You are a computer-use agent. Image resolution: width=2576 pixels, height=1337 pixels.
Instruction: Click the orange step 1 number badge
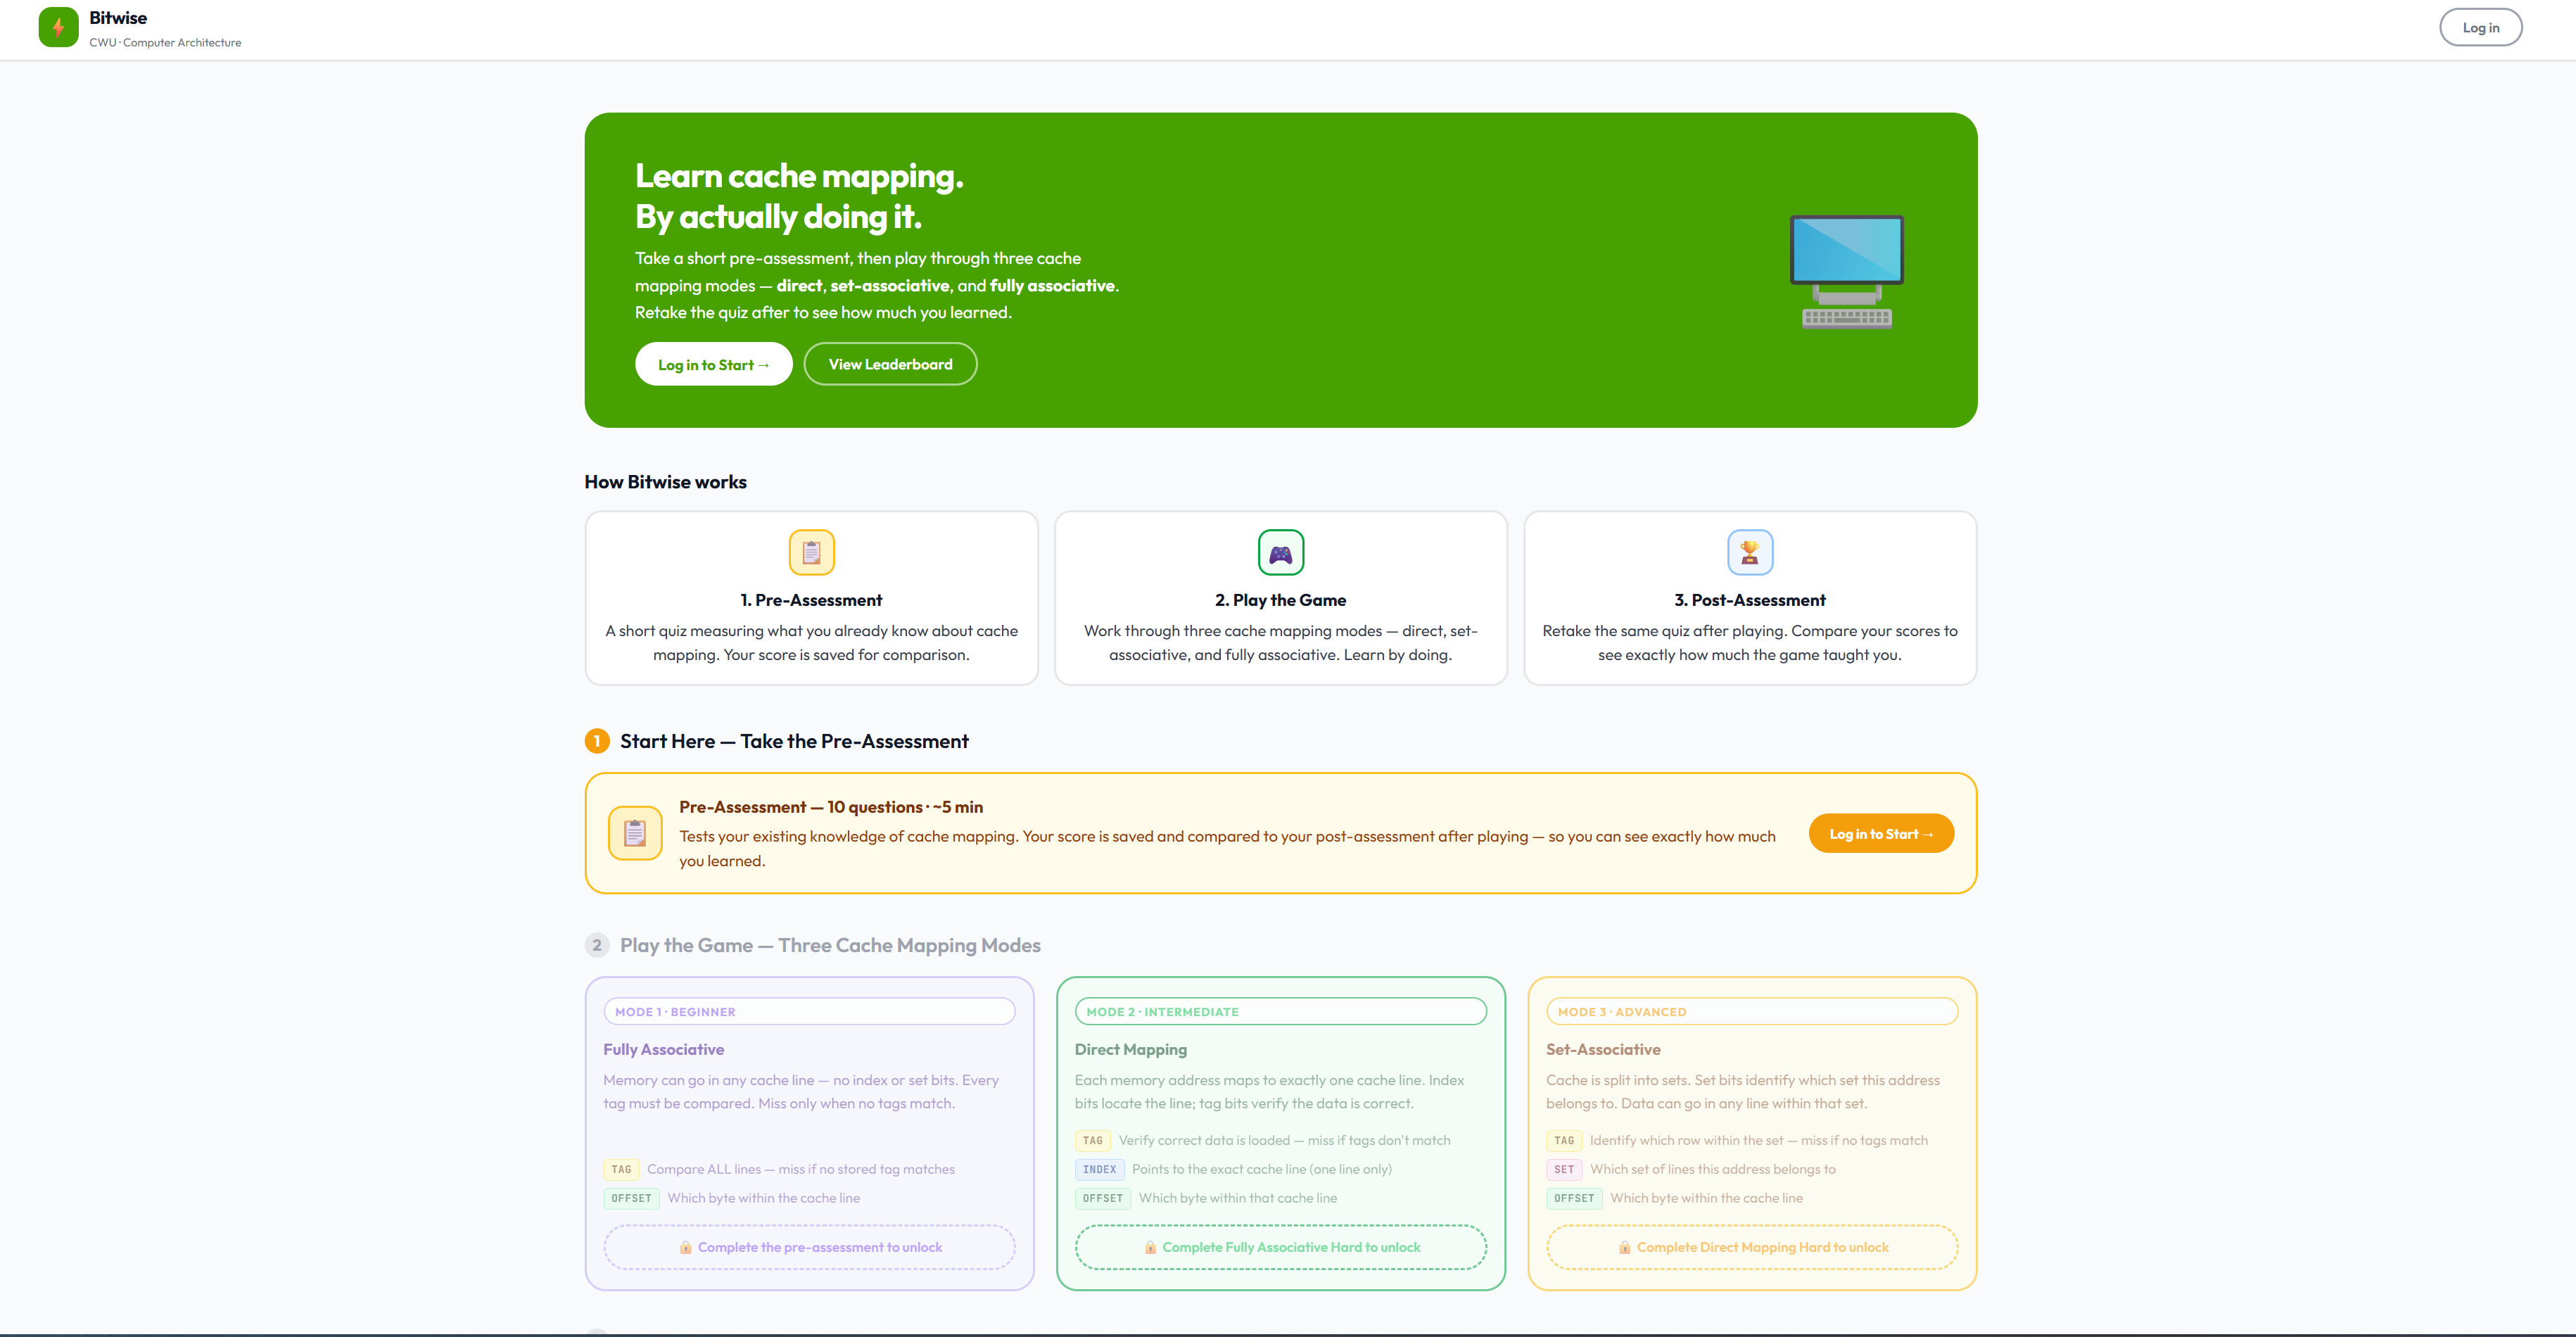point(597,741)
